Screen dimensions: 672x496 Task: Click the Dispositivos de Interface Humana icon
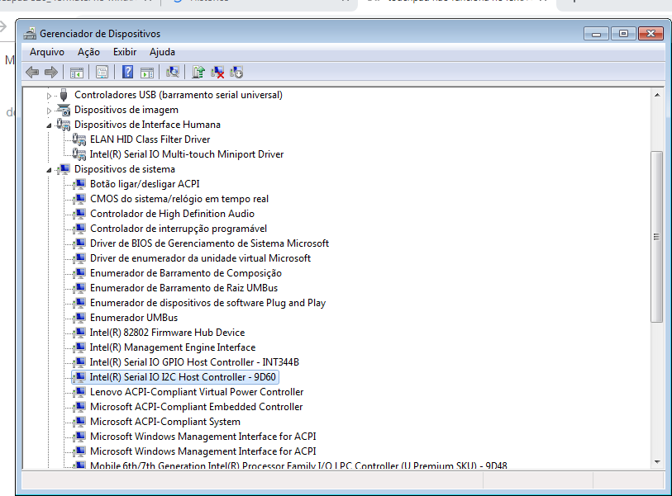pyautogui.click(x=64, y=125)
